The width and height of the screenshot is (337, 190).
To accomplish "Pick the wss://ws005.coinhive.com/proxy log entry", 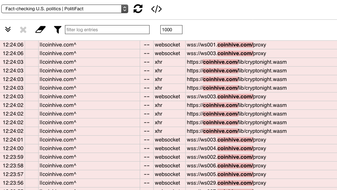I will (x=226, y=174).
